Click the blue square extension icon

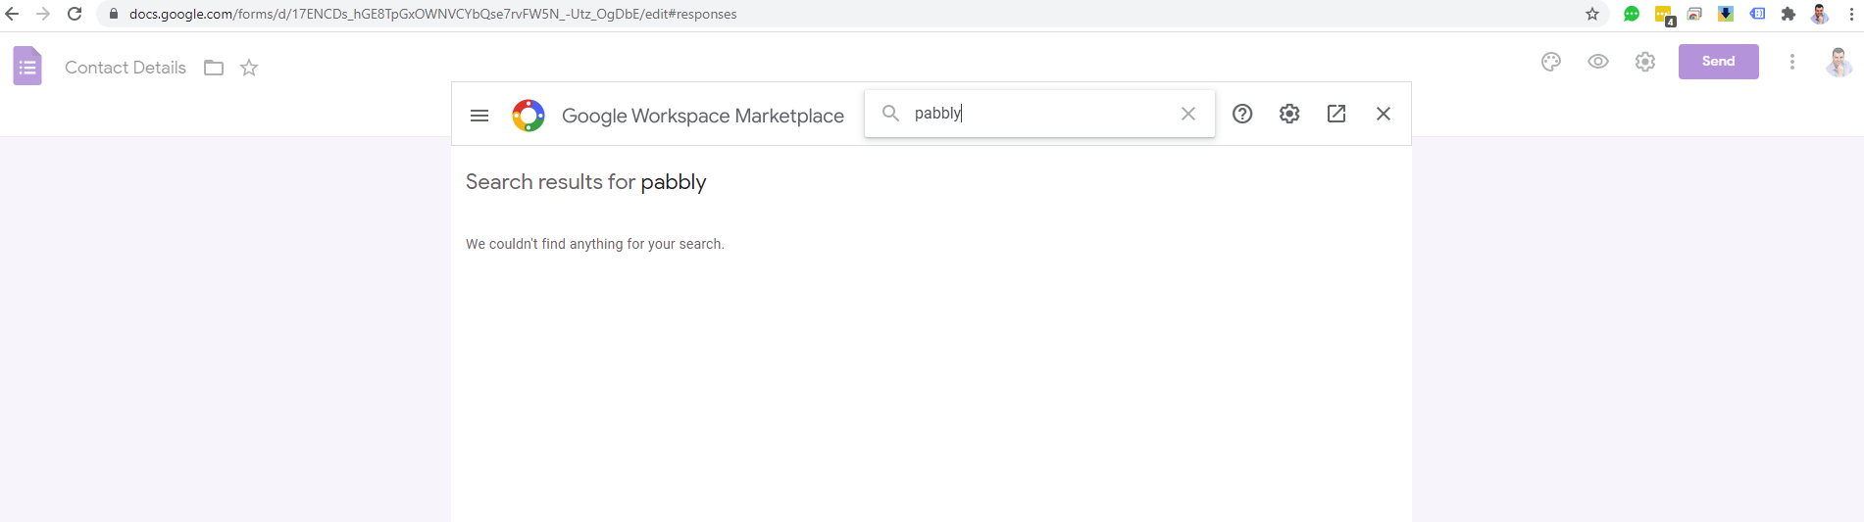(x=1757, y=14)
